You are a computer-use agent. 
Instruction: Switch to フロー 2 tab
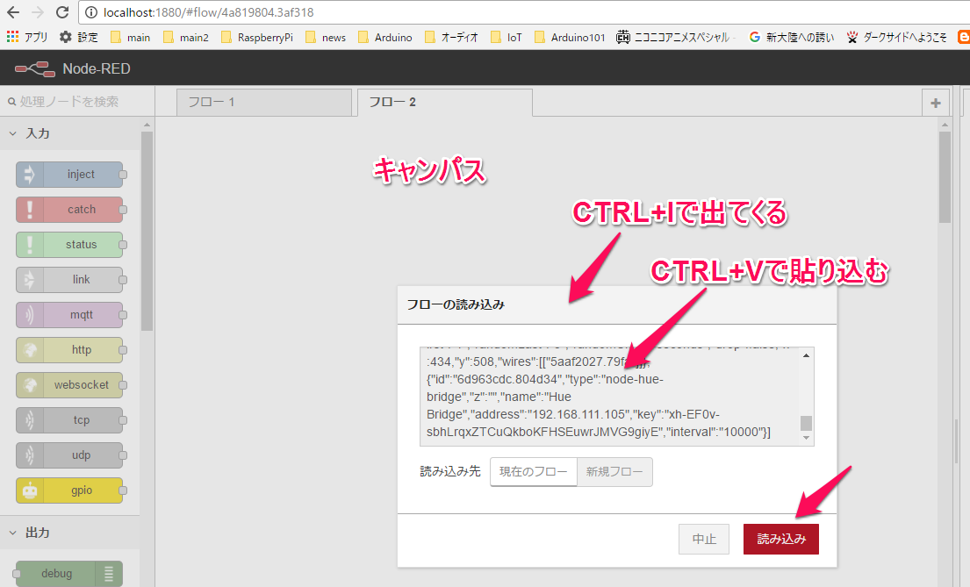(444, 103)
